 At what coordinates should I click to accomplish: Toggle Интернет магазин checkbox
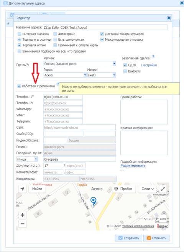coord(20,34)
